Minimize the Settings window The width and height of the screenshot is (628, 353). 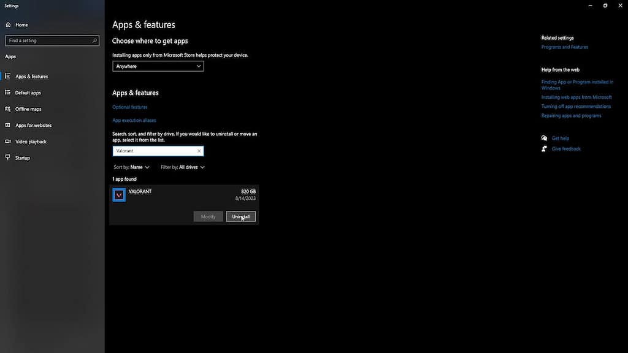click(591, 6)
